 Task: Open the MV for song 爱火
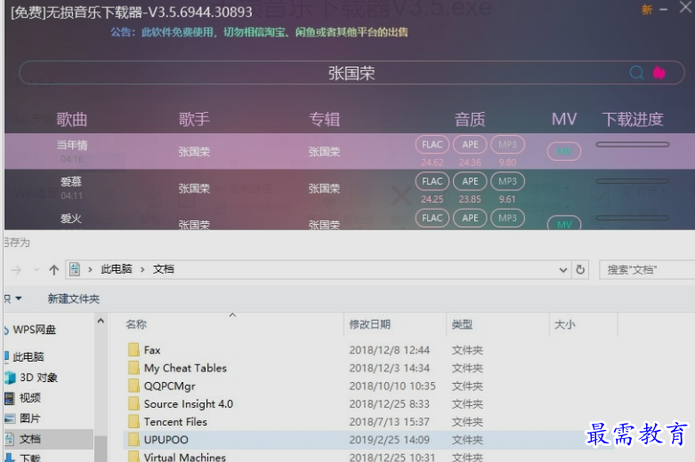(564, 224)
